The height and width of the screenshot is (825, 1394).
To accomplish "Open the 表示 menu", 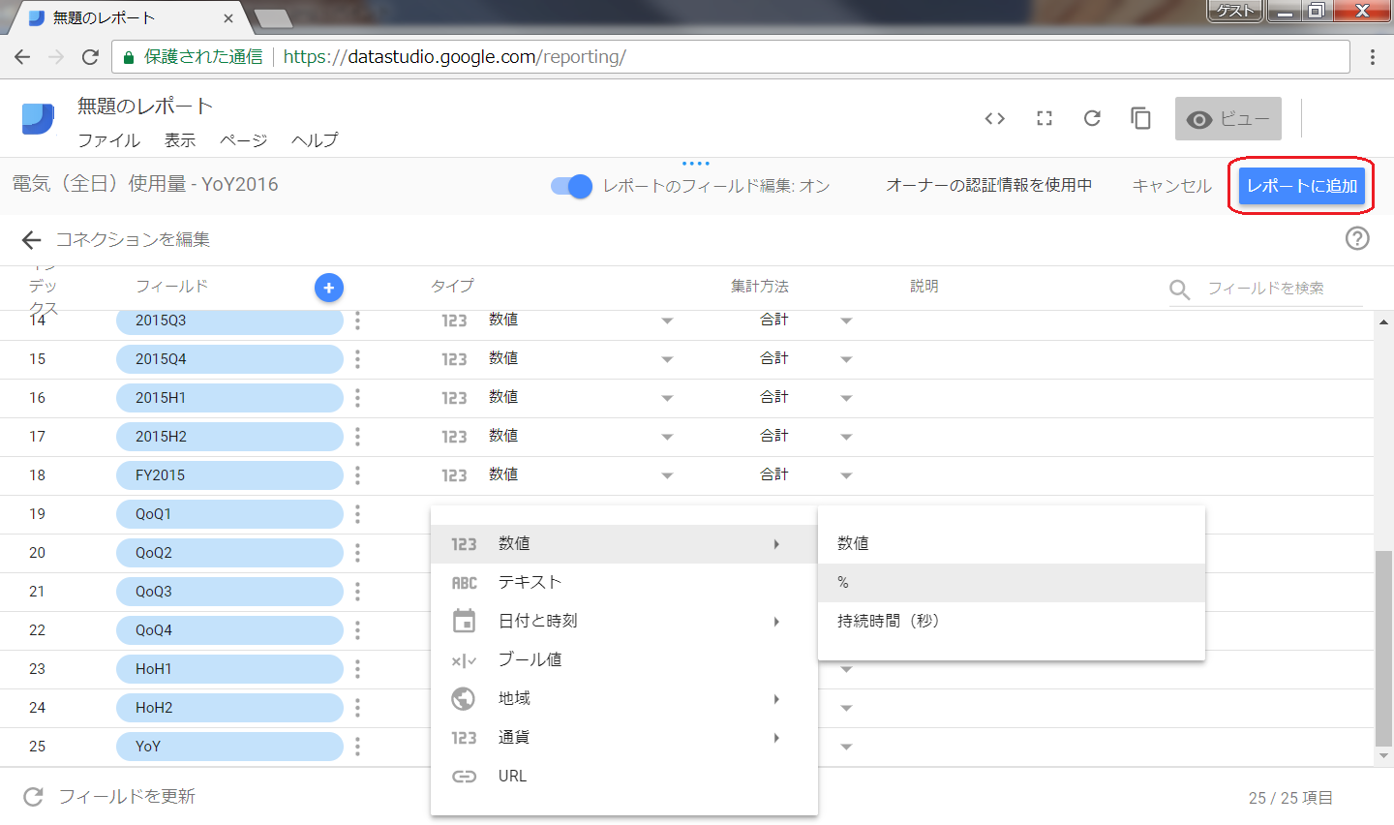I will click(180, 140).
